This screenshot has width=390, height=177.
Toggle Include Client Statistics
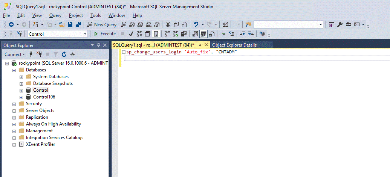coord(184,34)
